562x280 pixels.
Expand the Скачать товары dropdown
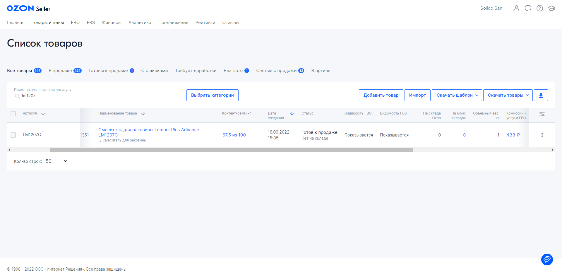click(x=508, y=95)
